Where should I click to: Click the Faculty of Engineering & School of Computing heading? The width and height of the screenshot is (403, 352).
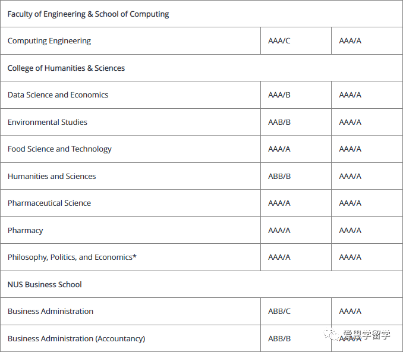coord(88,14)
